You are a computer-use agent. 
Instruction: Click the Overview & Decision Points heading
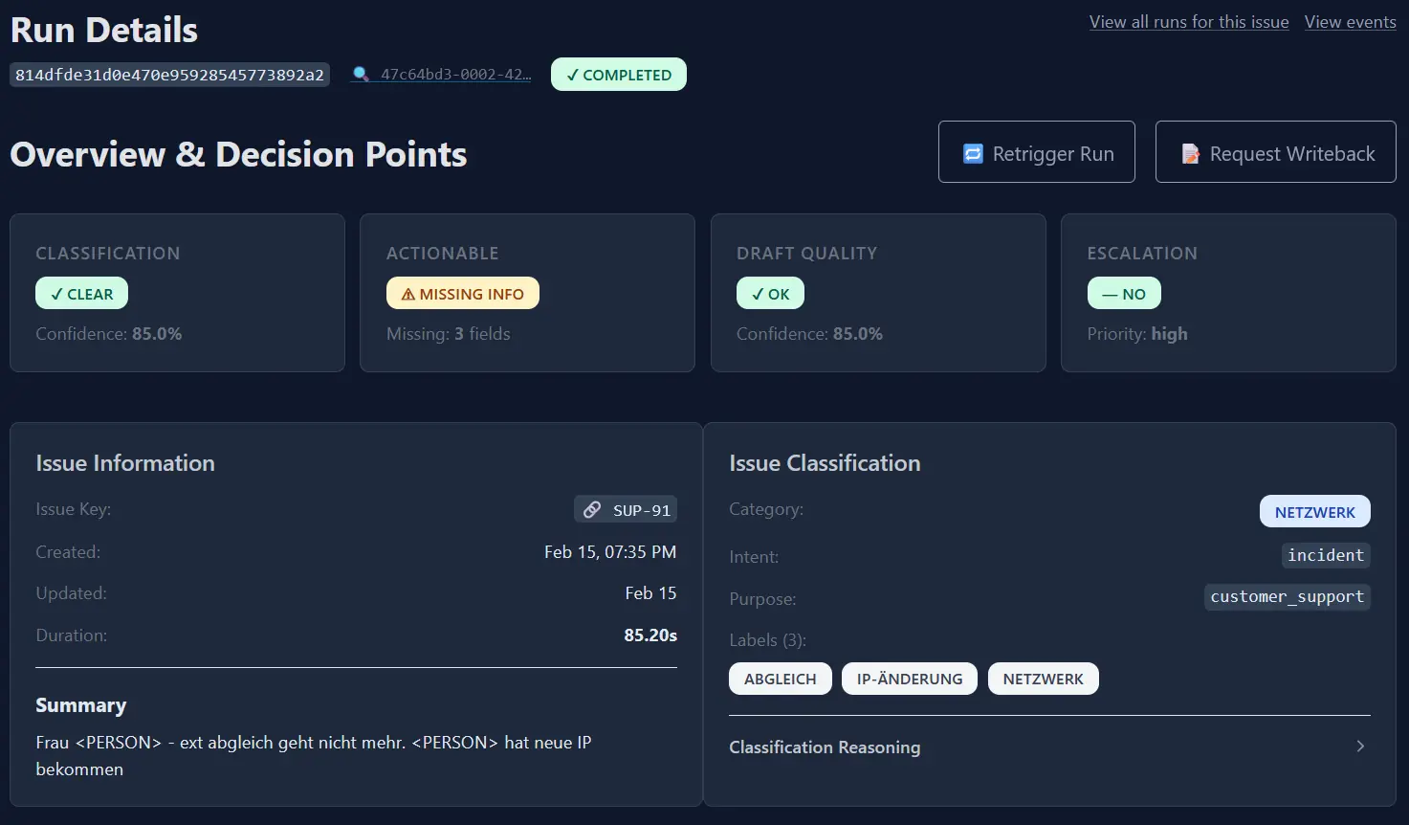pyautogui.click(x=238, y=154)
